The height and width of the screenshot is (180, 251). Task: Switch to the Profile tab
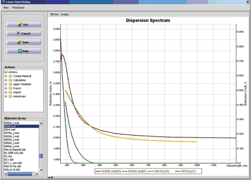tap(65, 14)
